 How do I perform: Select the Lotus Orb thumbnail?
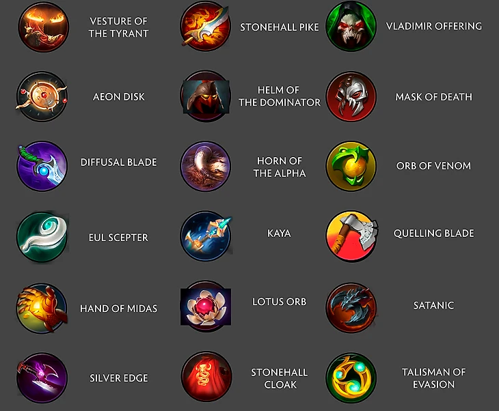[206, 307]
